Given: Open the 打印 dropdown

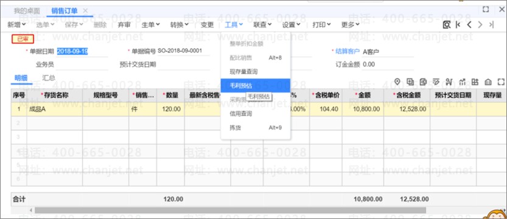Looking at the screenshot, I should [321, 24].
